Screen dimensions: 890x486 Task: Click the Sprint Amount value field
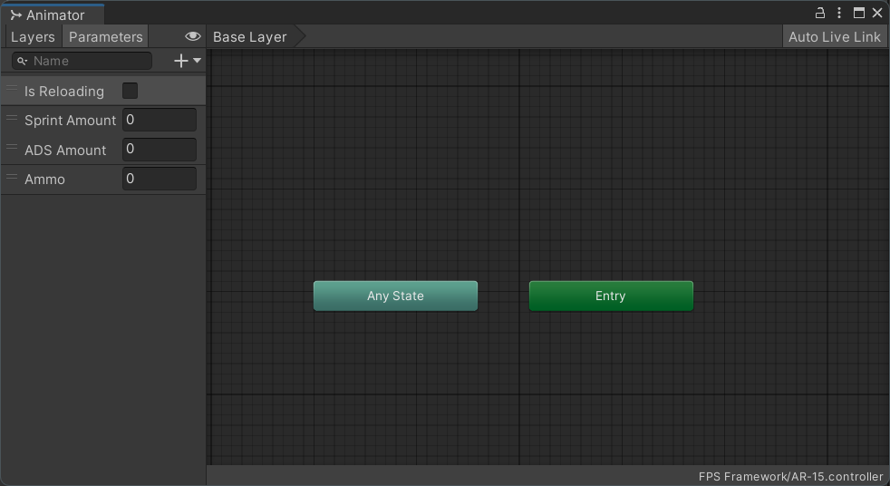pyautogui.click(x=159, y=120)
